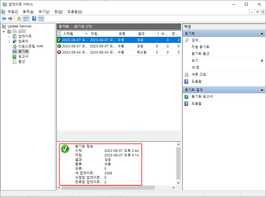The height and width of the screenshot is (197, 266).
Task: Click the Back arrow toolbar icon
Action: coord(4,18)
